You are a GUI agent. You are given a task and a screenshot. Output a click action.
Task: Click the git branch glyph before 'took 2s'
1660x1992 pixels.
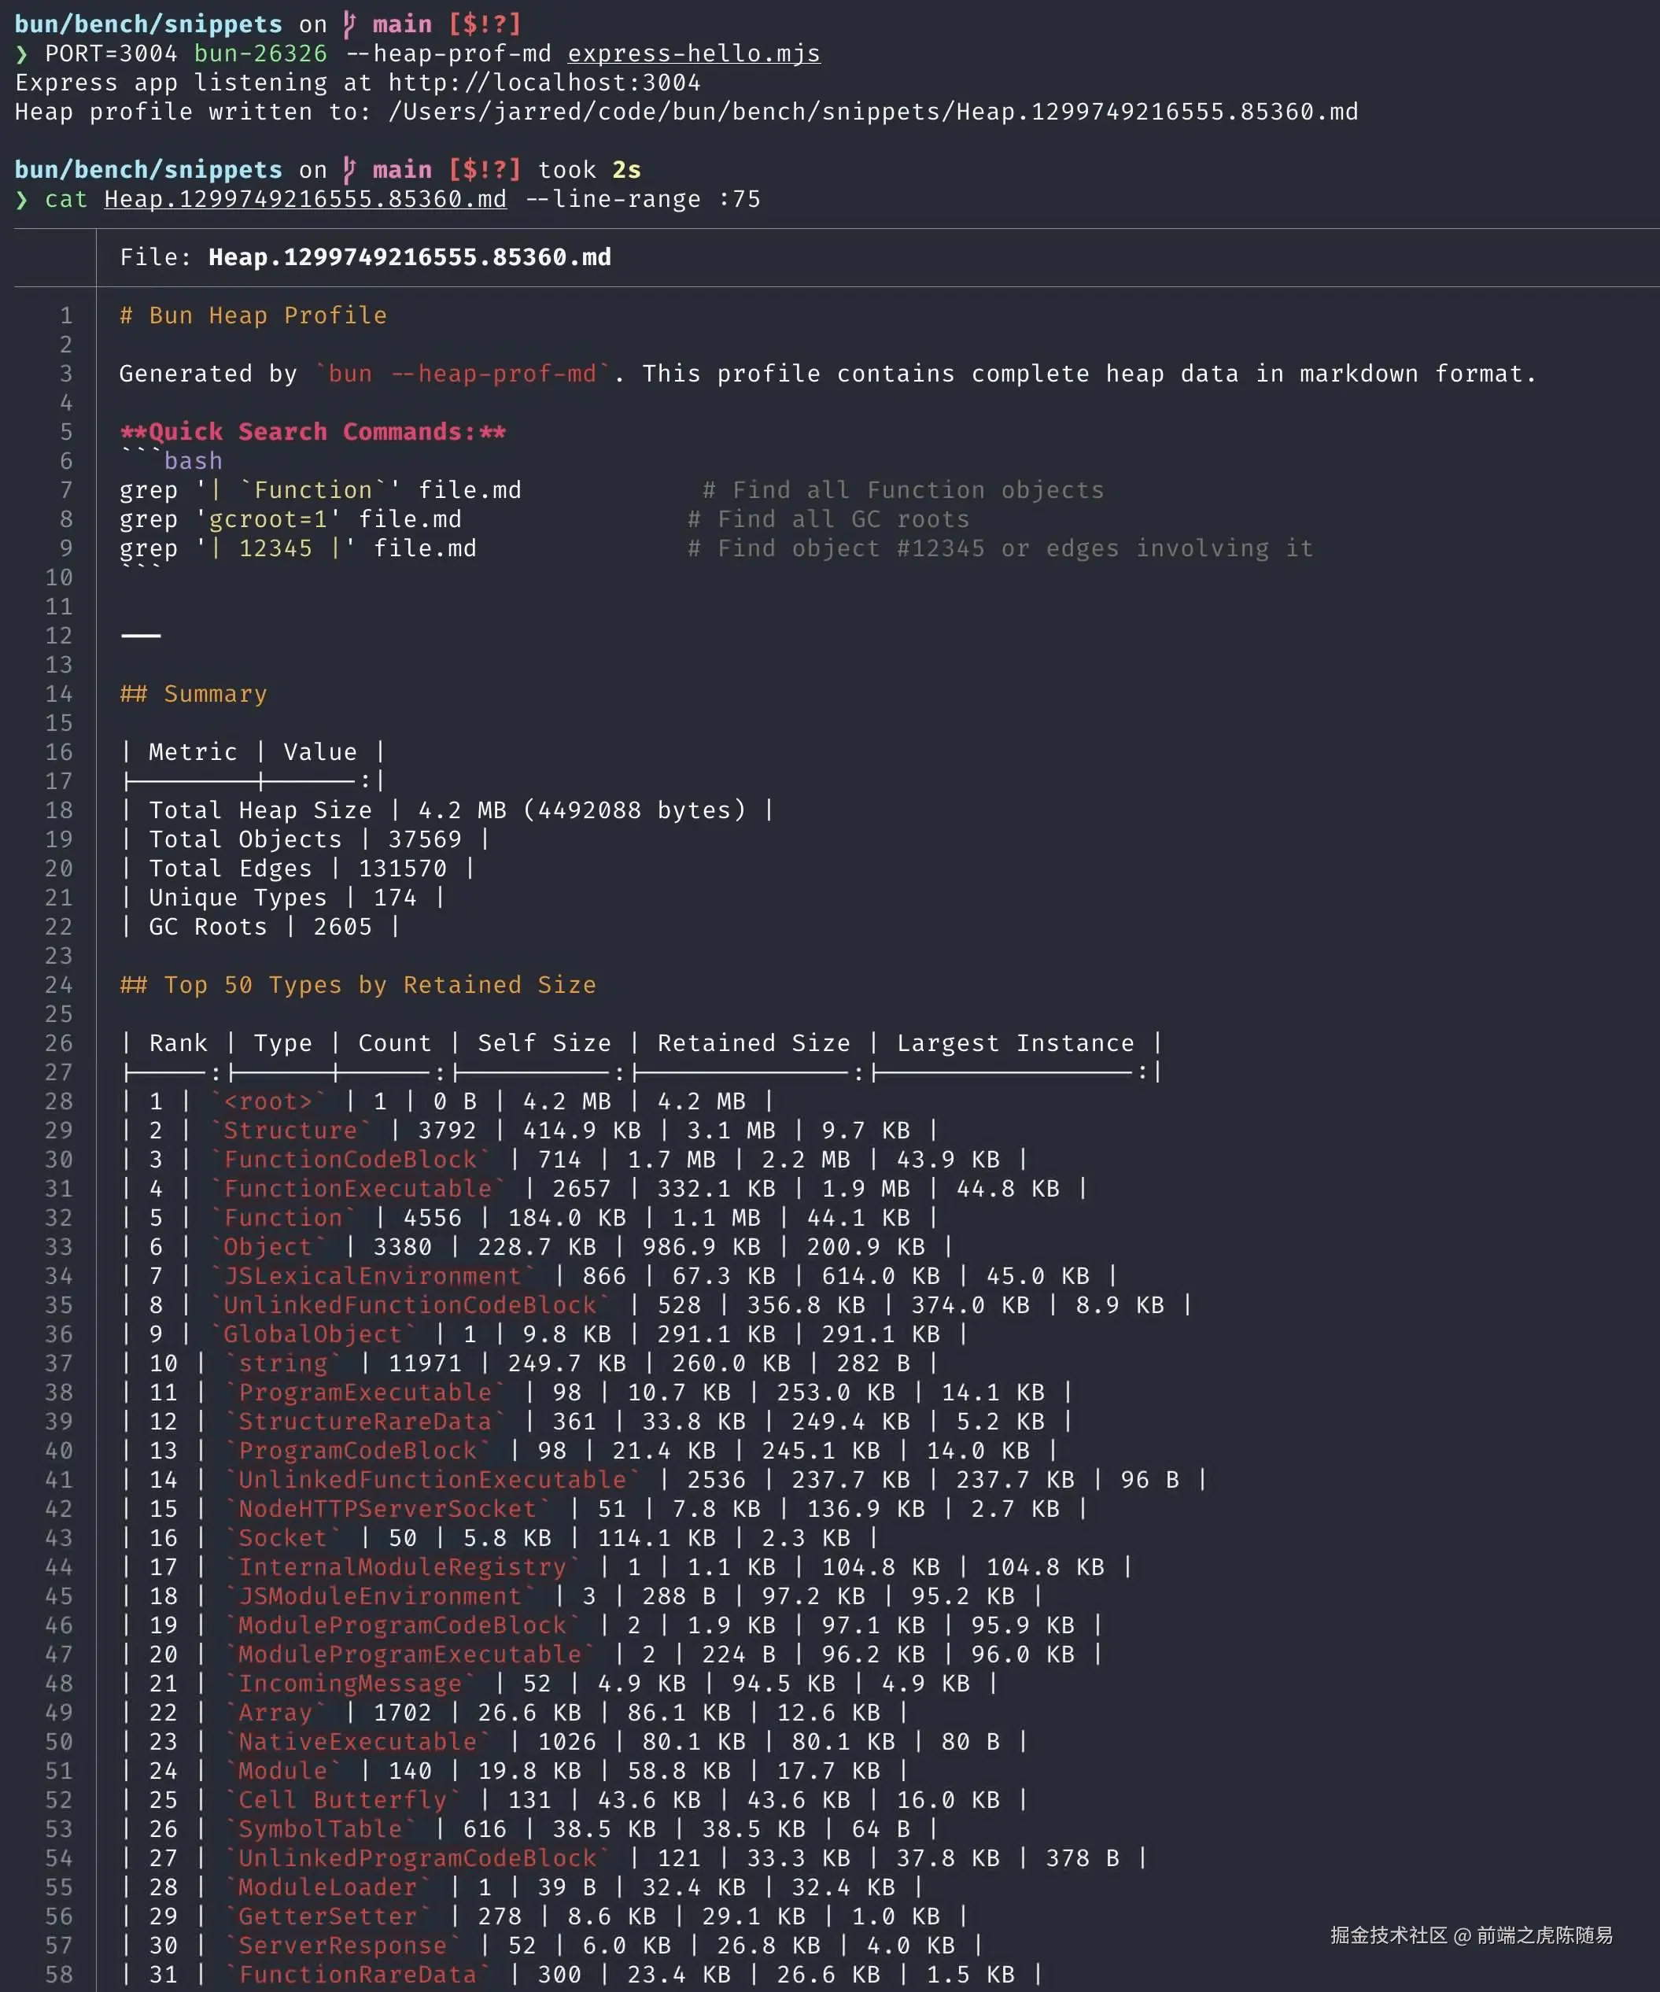tap(350, 170)
